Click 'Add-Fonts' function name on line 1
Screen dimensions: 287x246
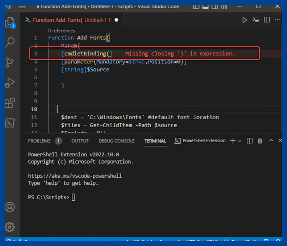(x=91, y=38)
